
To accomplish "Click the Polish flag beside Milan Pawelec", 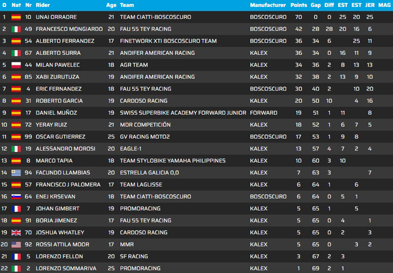I will 16,65.
